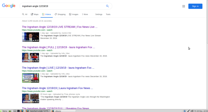This screenshot has width=208, height=112.
Task: Expand the More search categories menu
Action: [x=85, y=14]
